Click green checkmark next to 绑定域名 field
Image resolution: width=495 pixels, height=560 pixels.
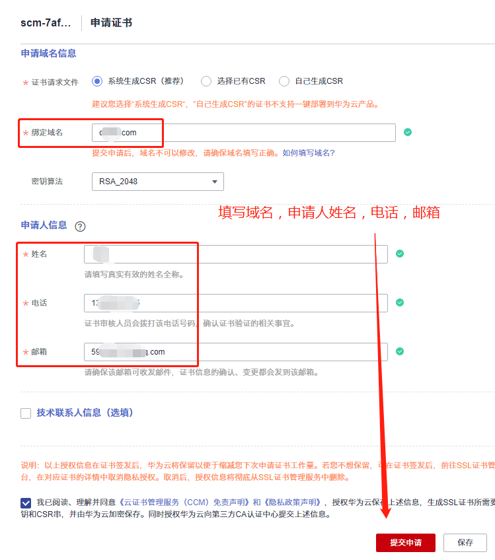408,132
